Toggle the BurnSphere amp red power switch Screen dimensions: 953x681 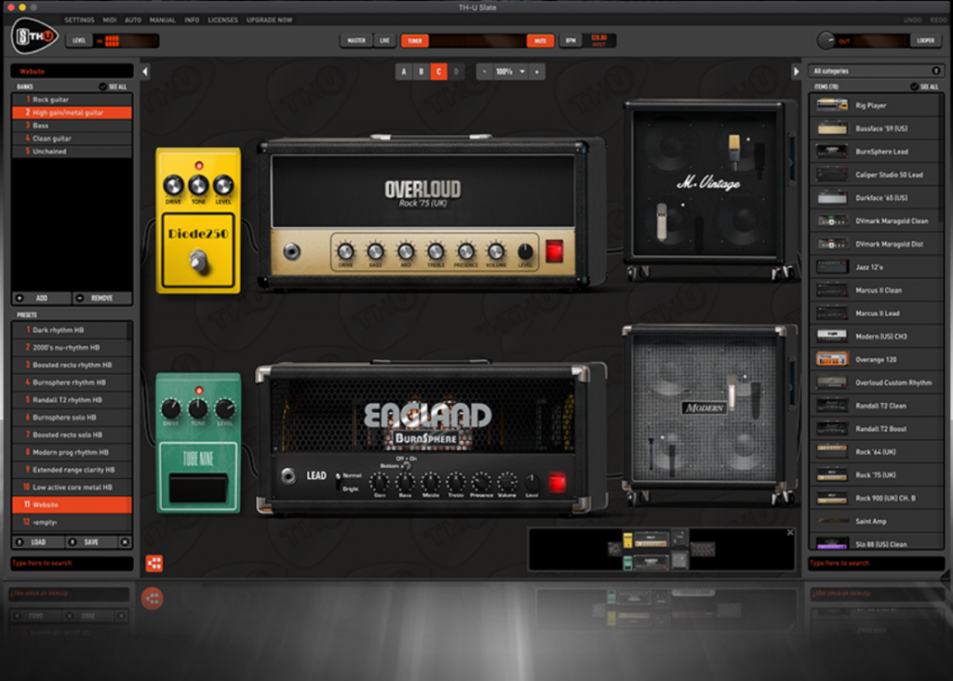click(x=557, y=482)
